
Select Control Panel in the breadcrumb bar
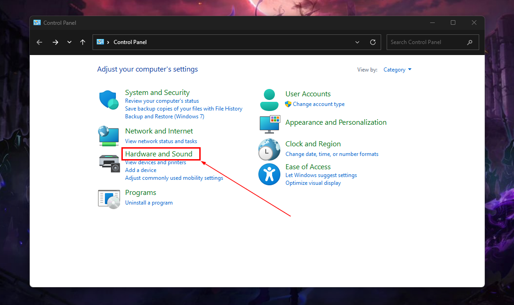(x=130, y=42)
